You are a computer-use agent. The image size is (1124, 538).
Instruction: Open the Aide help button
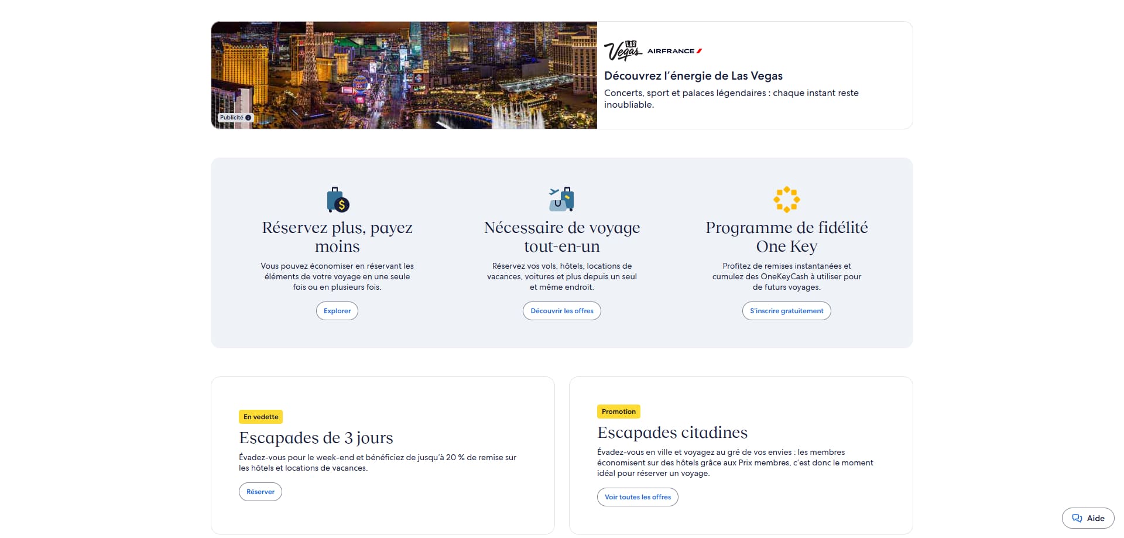[1088, 518]
